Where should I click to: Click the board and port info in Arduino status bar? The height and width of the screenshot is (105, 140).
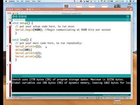point(116,95)
